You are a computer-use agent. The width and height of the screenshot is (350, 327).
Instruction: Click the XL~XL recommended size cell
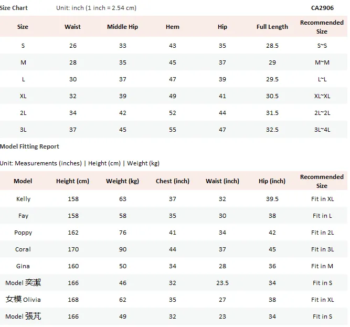tap(322, 96)
